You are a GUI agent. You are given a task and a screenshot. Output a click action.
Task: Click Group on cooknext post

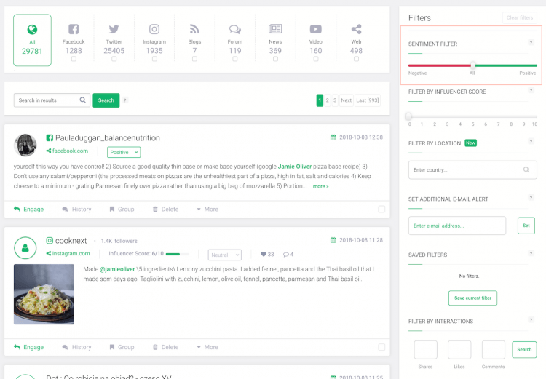(122, 347)
